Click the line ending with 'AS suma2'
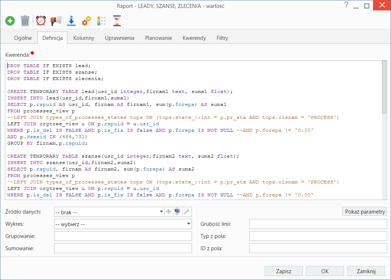This screenshot has width=391, height=280. (100, 169)
